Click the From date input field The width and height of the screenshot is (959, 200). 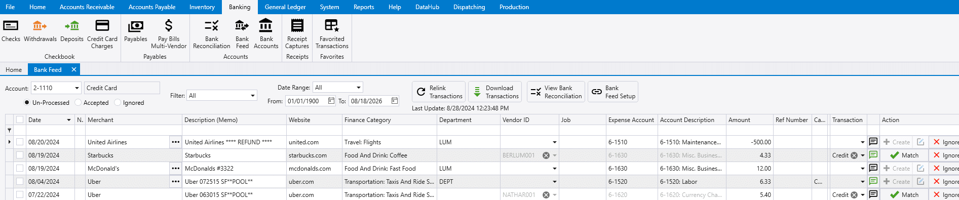coord(306,101)
